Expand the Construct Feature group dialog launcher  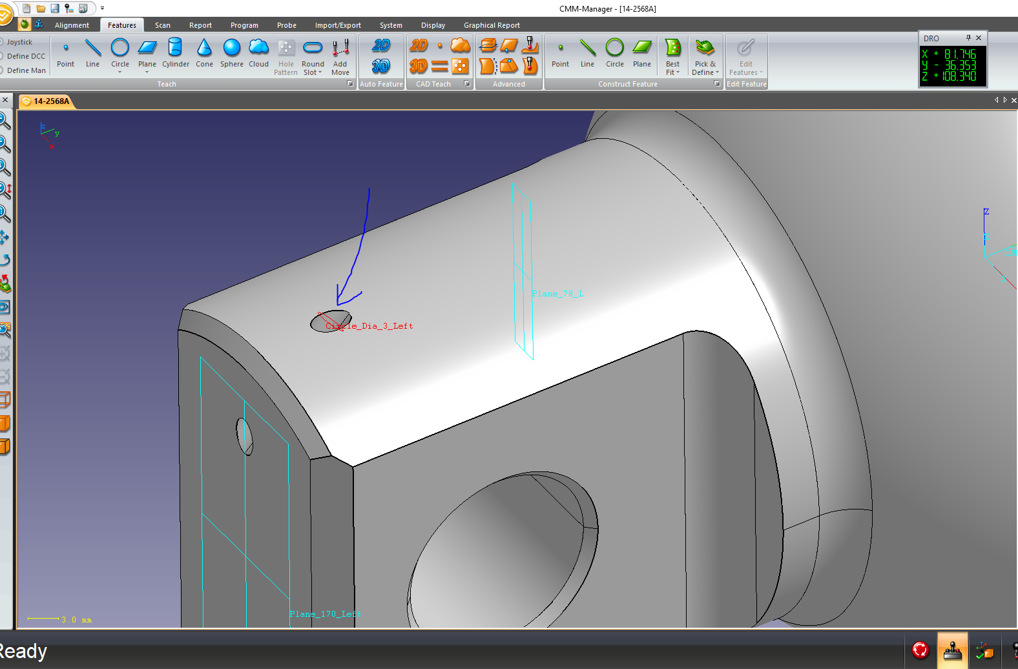[x=716, y=84]
